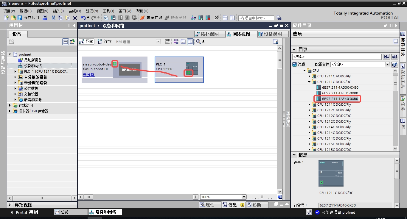Split editor space vertically icon

[232, 18]
